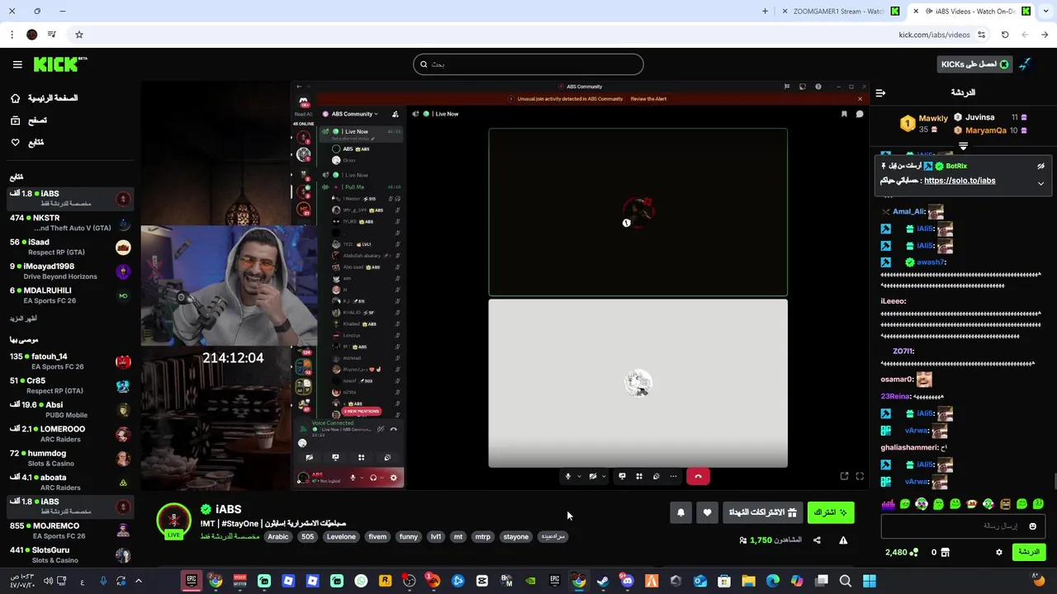The width and height of the screenshot is (1057, 594).
Task: Click the stayone tag
Action: point(516,536)
